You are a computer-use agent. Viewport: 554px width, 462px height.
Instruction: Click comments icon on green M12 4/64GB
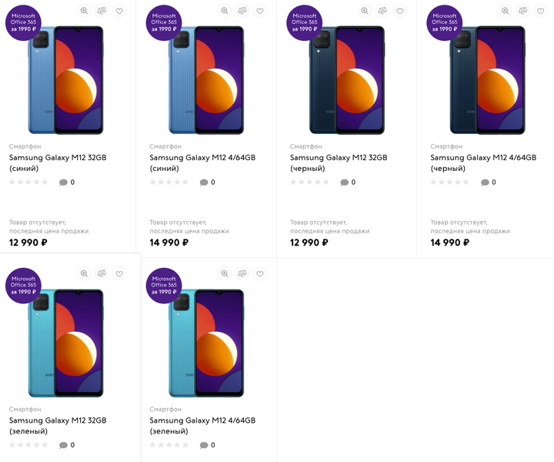(x=204, y=445)
